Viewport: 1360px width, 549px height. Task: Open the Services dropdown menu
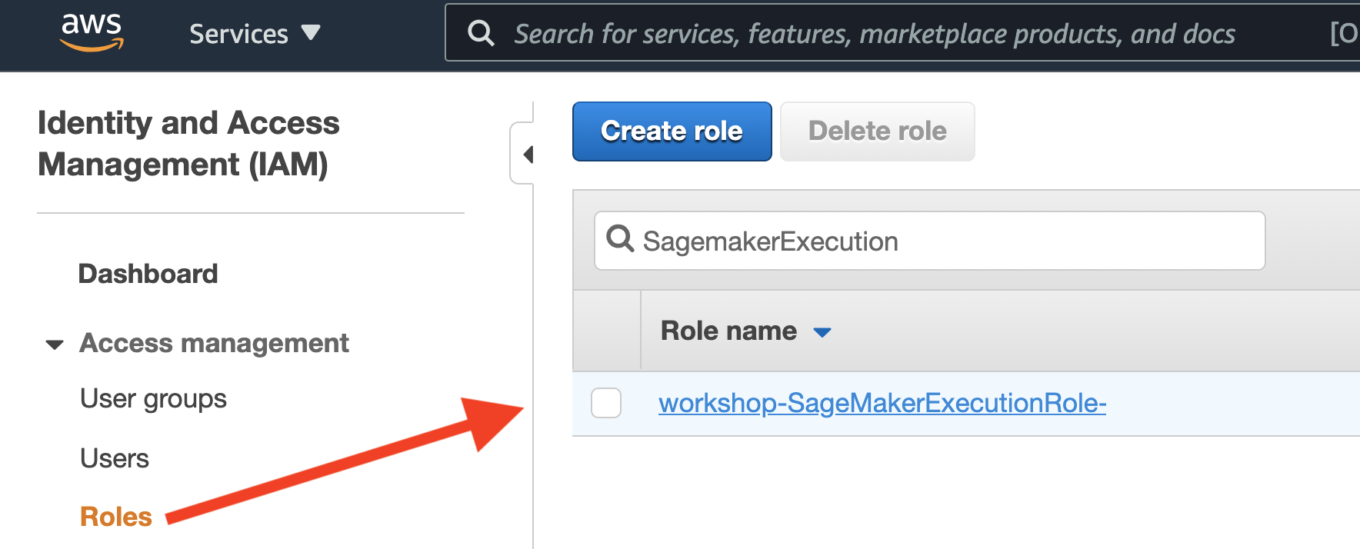click(x=255, y=34)
